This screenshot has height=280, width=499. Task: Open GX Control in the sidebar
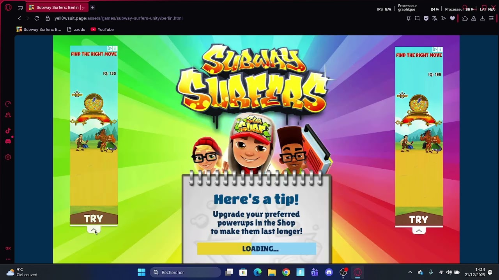[8, 104]
